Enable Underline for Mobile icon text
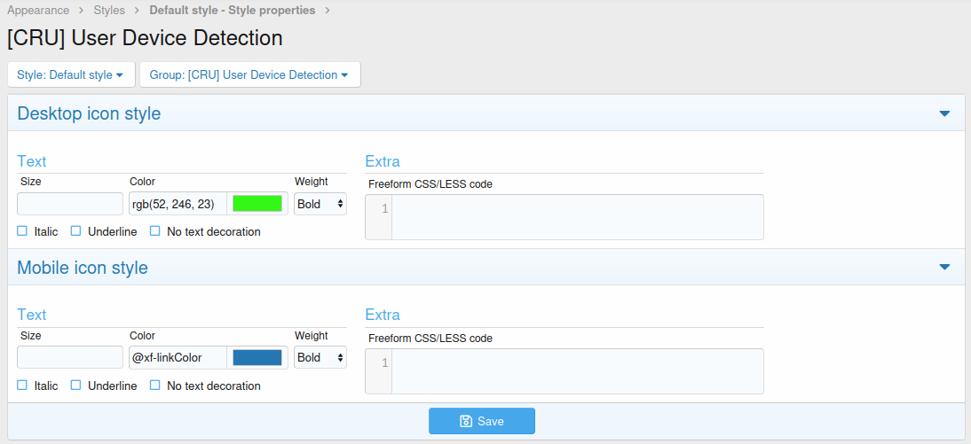 pos(76,386)
